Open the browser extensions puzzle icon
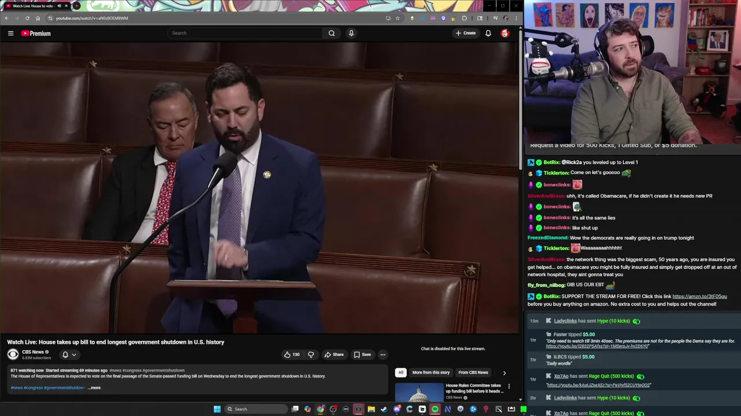This screenshot has height=416, width=741. click(x=464, y=18)
